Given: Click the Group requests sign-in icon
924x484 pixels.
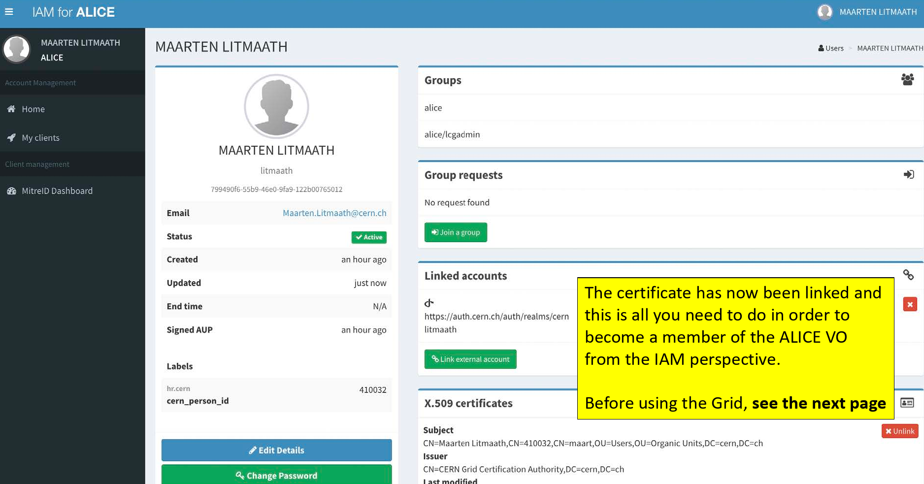Looking at the screenshot, I should [909, 174].
